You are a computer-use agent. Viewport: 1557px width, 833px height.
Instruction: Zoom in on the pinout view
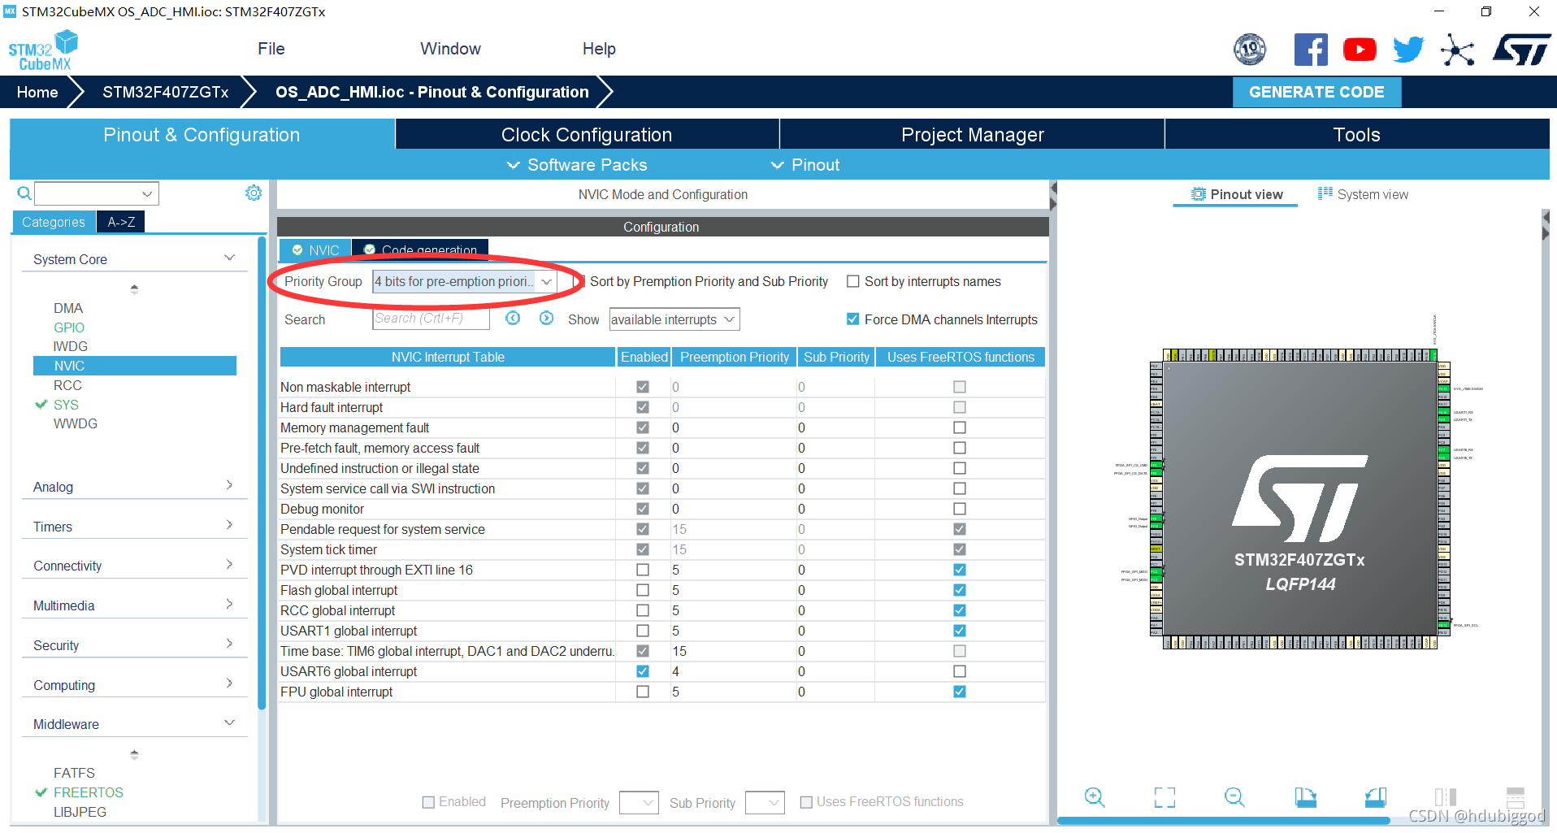(x=1095, y=797)
